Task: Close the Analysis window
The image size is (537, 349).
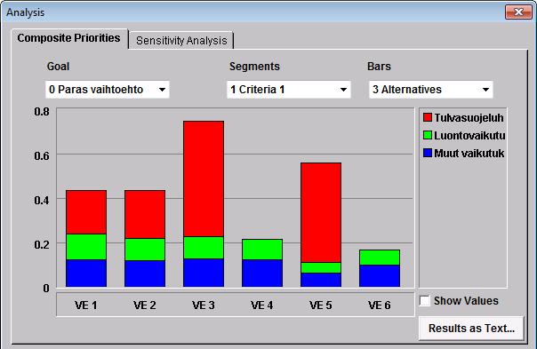Action: click(518, 12)
